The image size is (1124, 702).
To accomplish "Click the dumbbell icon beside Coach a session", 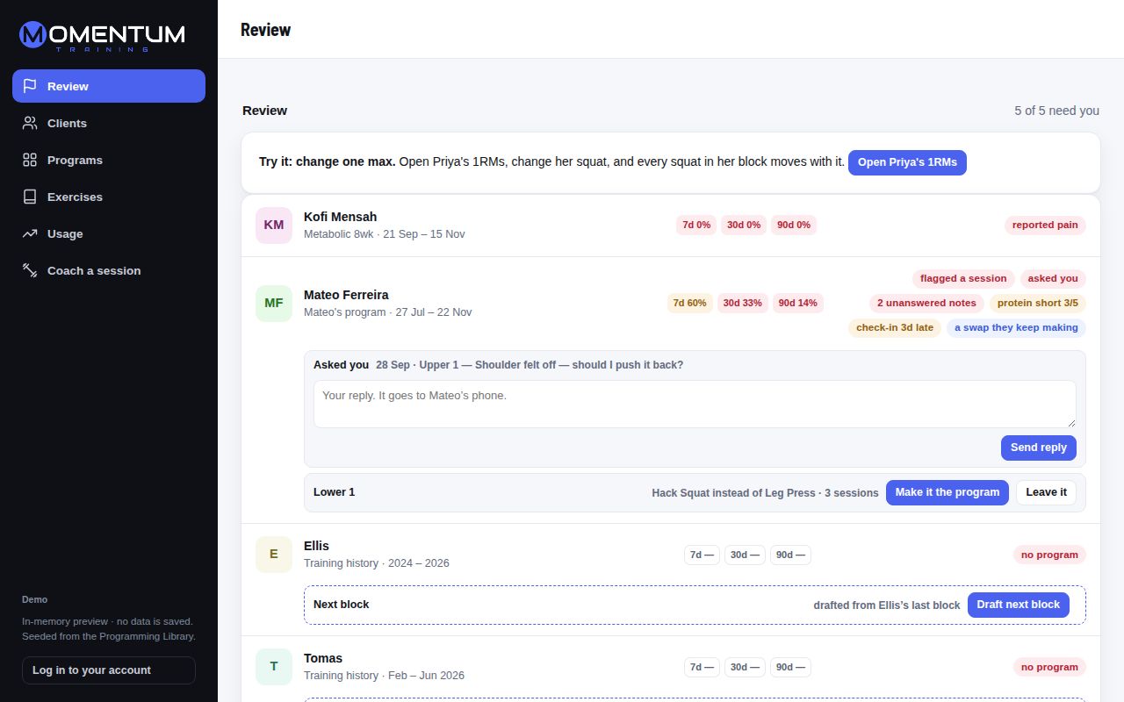I will (30, 270).
